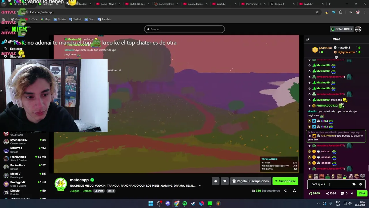
Task: Open the volume speaker tray icon
Action: 350,203
